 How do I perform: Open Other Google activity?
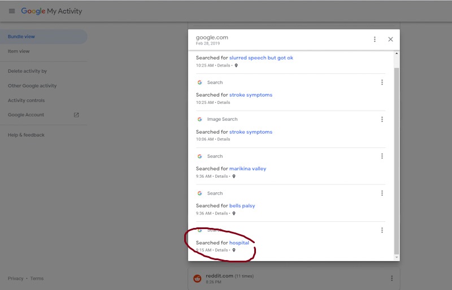(32, 86)
